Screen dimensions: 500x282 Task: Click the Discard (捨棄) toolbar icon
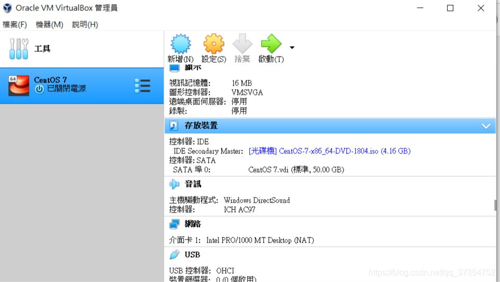pos(242,44)
